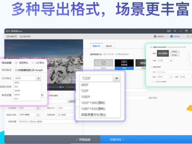Open 我的项目 folder icon in toolbar
The height and width of the screenshot is (144, 192).
point(21,37)
